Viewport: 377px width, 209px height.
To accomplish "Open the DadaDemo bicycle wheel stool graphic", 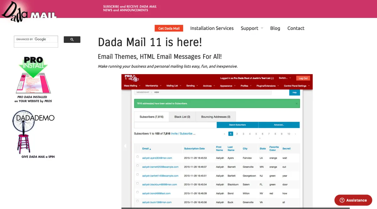I will (x=33, y=131).
